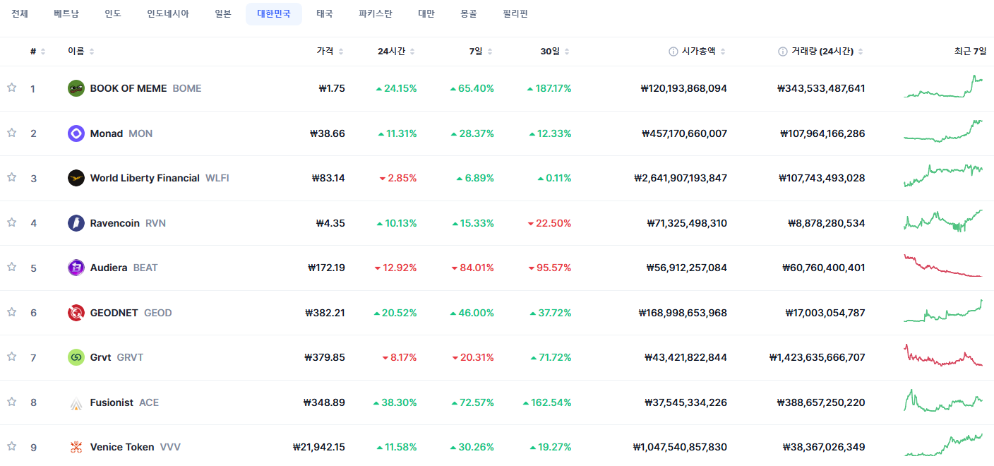Toggle watchlist star for Fusionist row
994x466 pixels.
(x=11, y=402)
